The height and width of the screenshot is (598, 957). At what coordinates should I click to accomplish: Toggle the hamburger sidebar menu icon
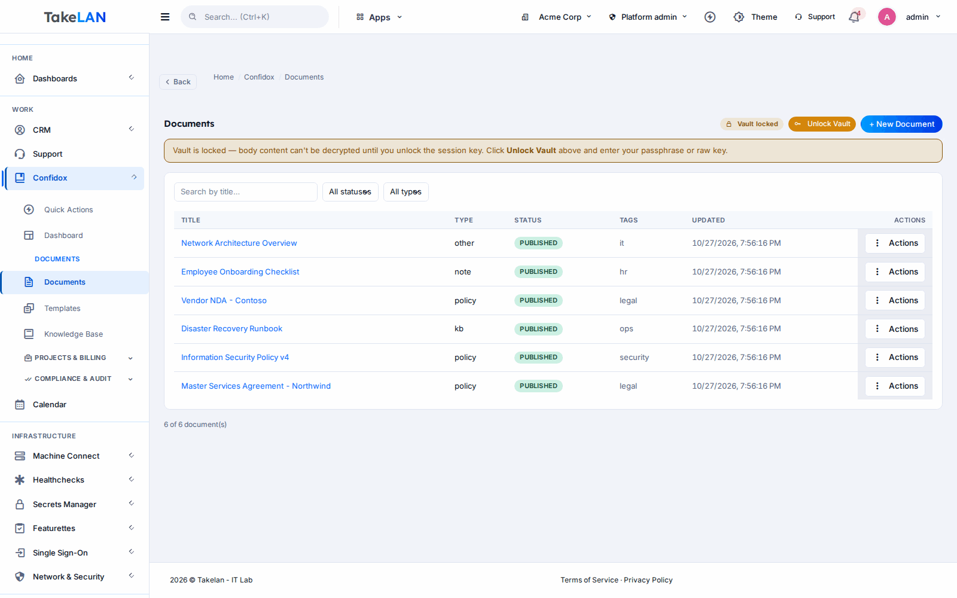tap(165, 17)
